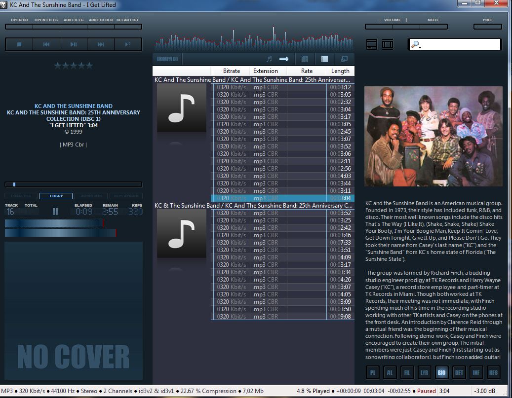The height and width of the screenshot is (398, 512).
Task: Sort playlist by Rate column header
Action: tap(307, 71)
